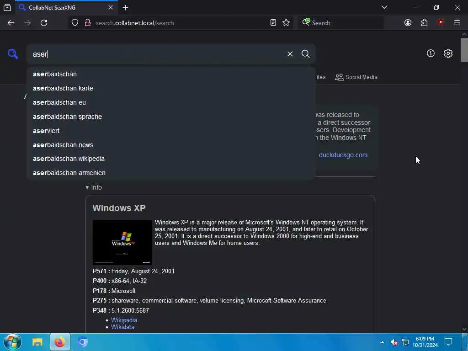The image size is (468, 351).
Task: Open network tray icon
Action: (406, 342)
